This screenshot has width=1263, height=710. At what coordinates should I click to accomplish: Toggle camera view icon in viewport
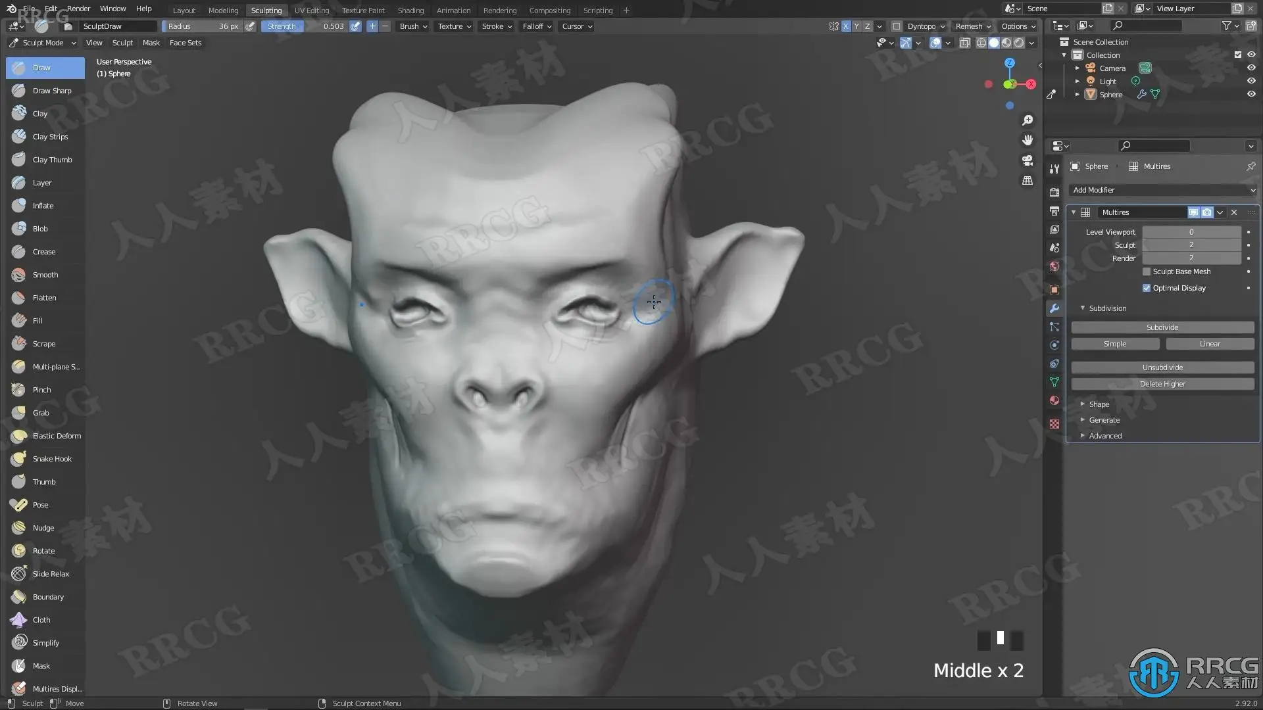pos(1028,160)
